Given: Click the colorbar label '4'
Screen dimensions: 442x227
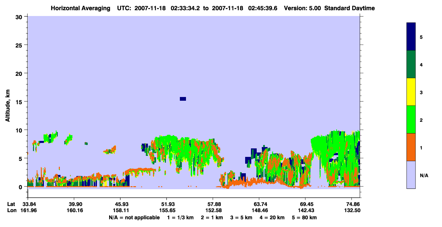Looking at the screenshot, I should [x=421, y=64].
